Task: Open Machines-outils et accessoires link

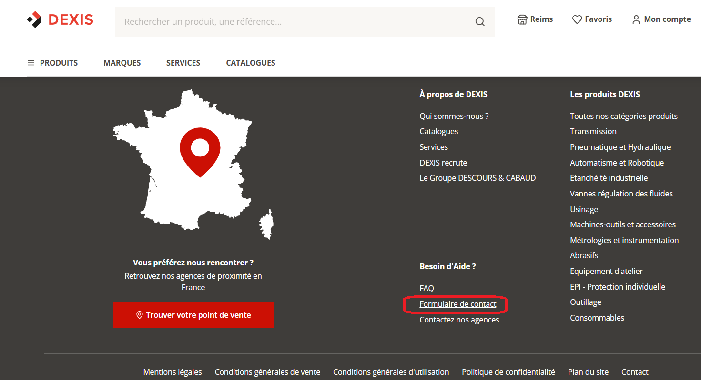Action: (x=623, y=224)
